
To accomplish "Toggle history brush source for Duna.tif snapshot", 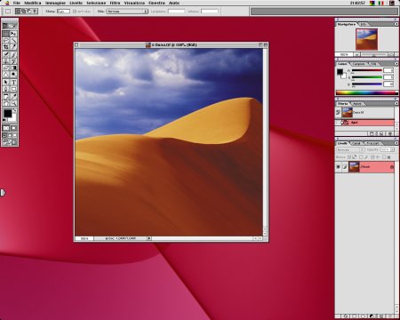I will coord(338,112).
